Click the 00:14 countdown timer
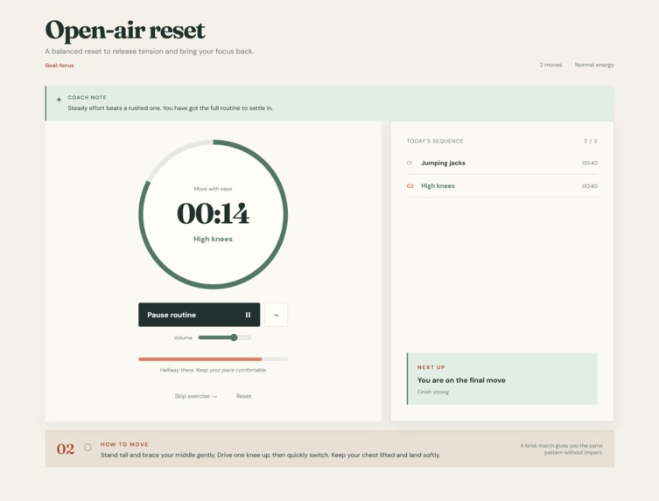 point(213,213)
